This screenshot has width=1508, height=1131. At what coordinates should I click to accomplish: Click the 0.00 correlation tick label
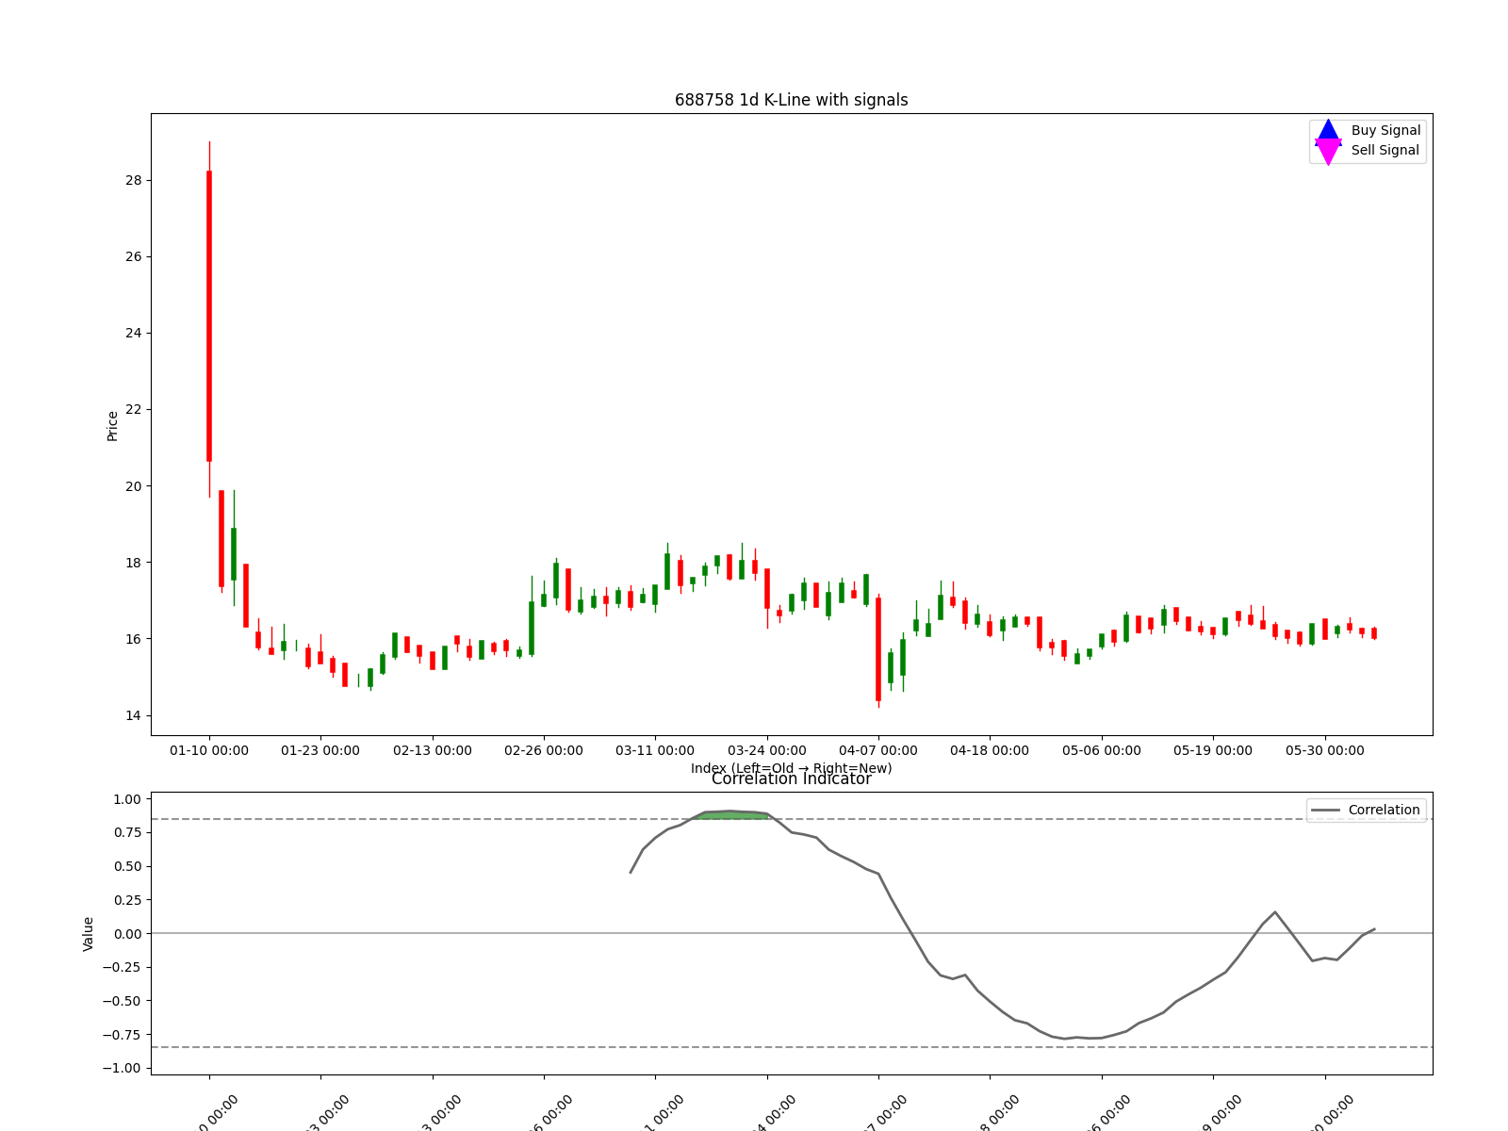(x=127, y=933)
